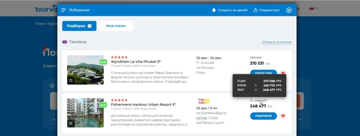The image size is (360, 136).
Task: Click the Thailand flag icon
Action: point(64,42)
